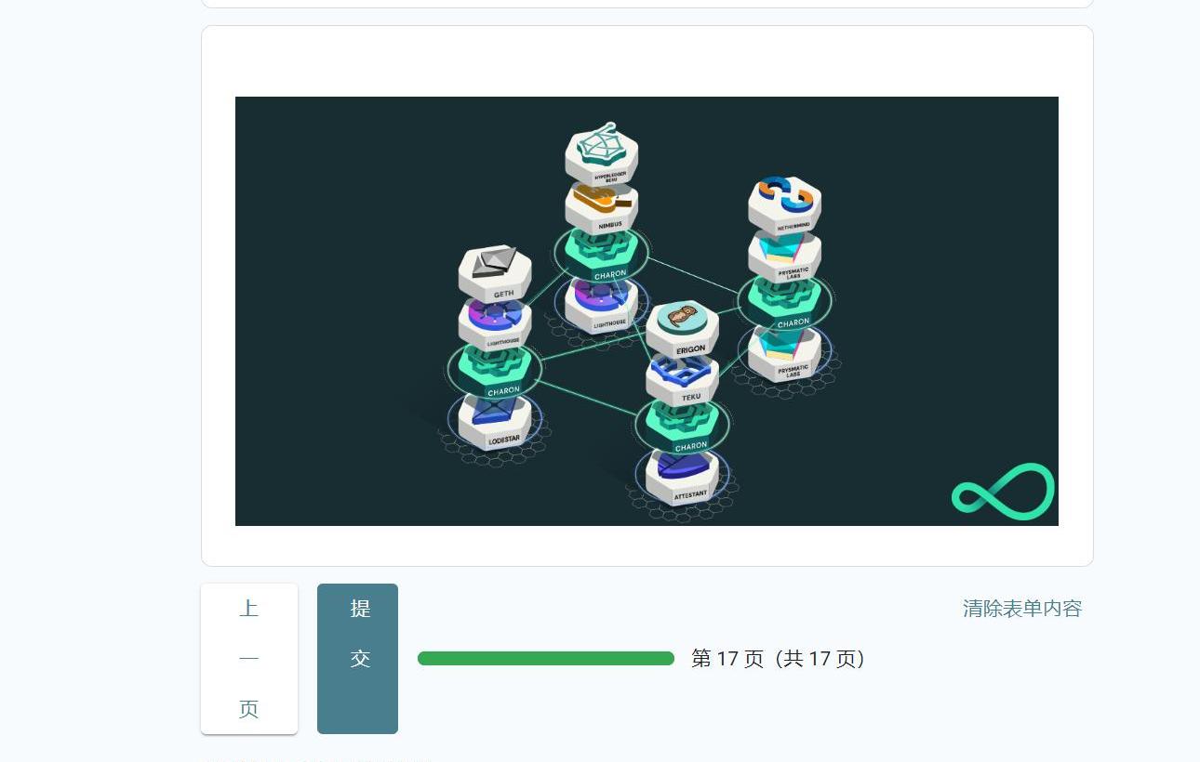Click the Lighthouse block beneath Geth
1200x762 pixels.
pos(495,323)
